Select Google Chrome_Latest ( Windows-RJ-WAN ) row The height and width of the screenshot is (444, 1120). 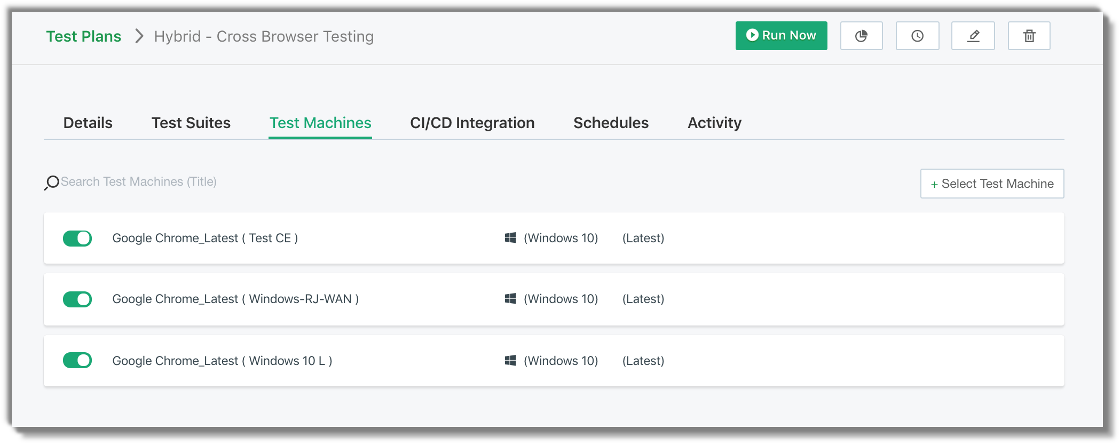554,299
